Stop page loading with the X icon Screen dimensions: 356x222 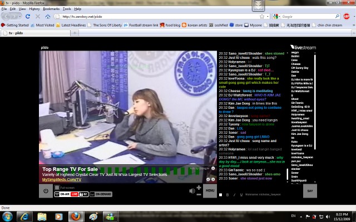click(37, 17)
